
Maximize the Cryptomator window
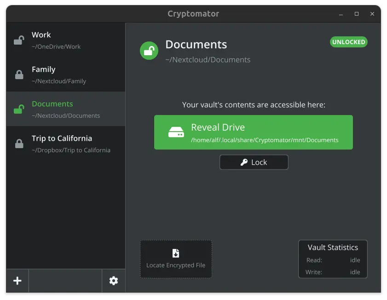pos(357,14)
